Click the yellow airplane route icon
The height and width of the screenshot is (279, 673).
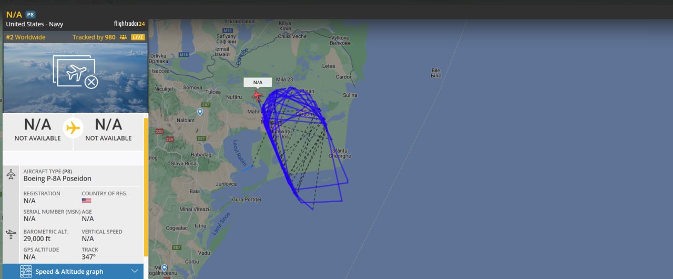[73, 128]
